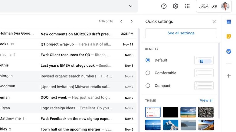Click the Get add-ons plus icon
This screenshot has width=236, height=132.
point(229,76)
